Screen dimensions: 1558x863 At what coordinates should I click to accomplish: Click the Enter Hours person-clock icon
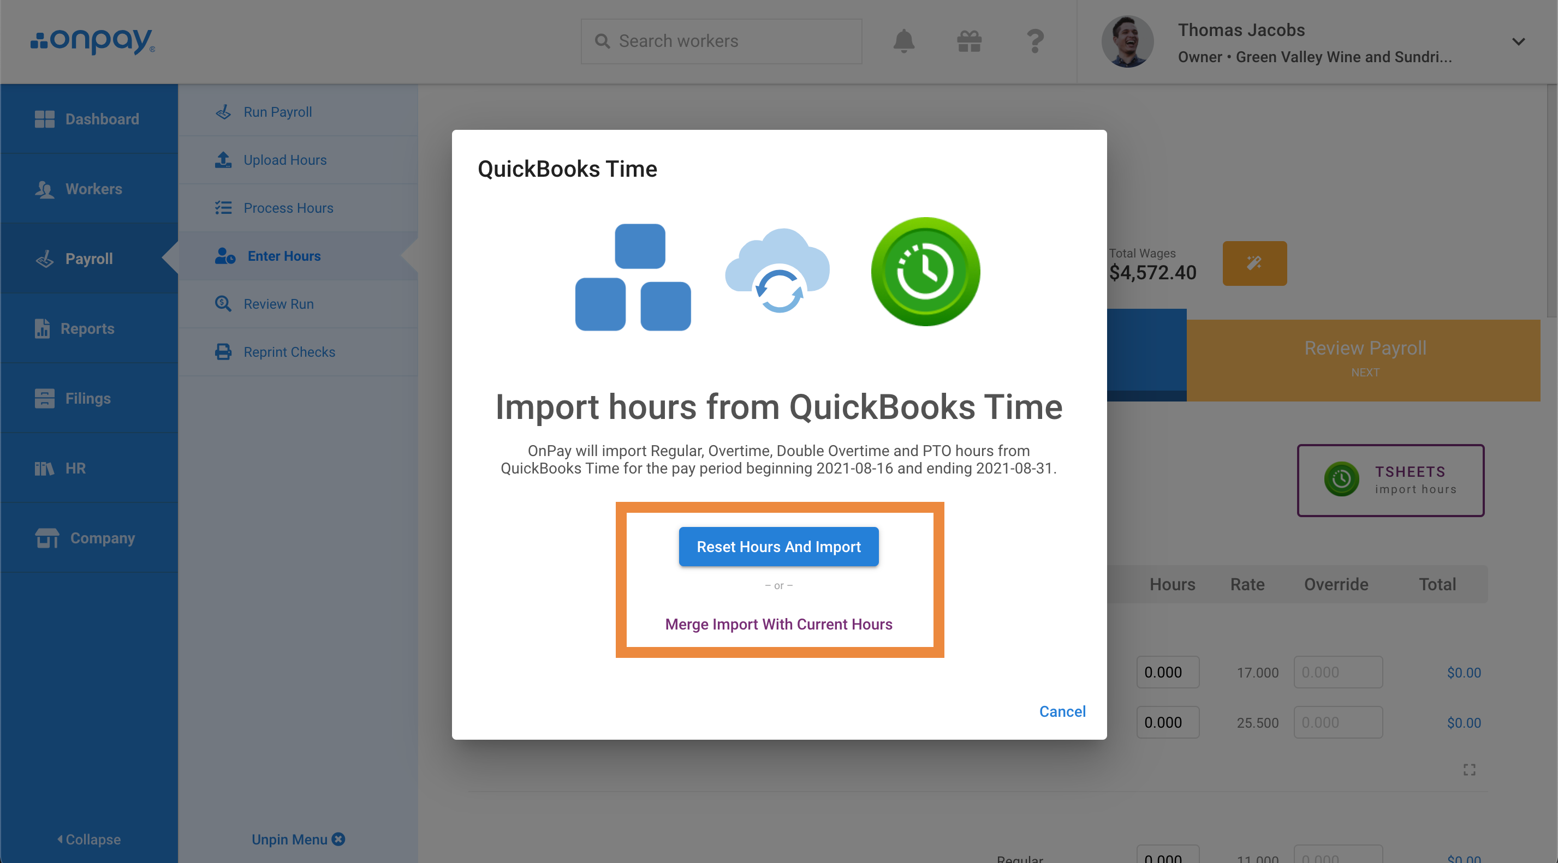[x=225, y=256]
